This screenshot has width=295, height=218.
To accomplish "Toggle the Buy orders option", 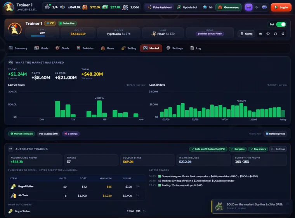I will [258, 149].
